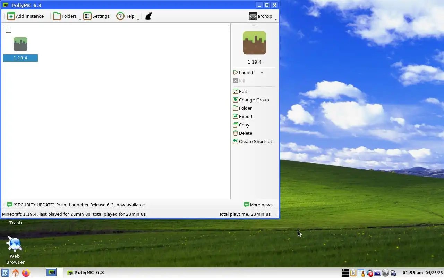Close the PollyMC window
Image resolution: width=444 pixels, height=278 pixels.
tap(274, 5)
